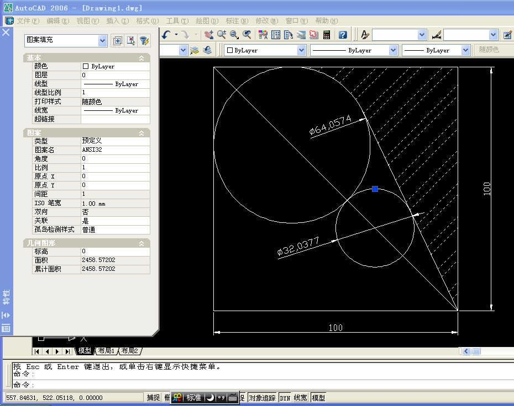The height and width of the screenshot is (406, 514).
Task: Click the Text Style manager icon
Action: click(x=365, y=34)
